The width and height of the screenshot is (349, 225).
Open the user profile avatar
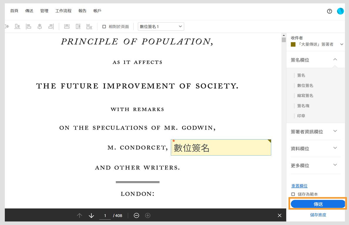[340, 11]
